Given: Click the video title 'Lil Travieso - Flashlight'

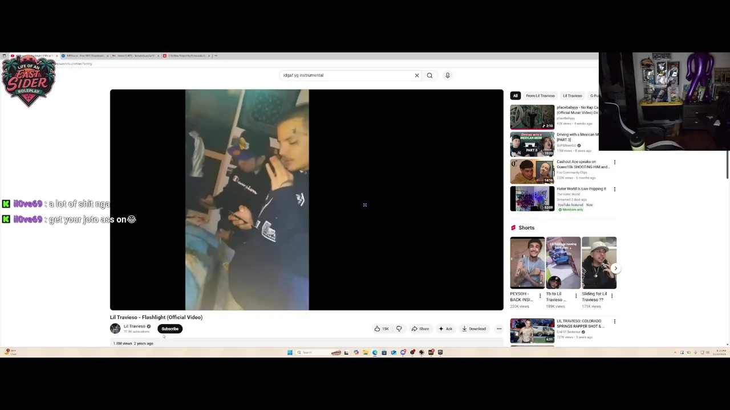Looking at the screenshot, I should [156, 317].
